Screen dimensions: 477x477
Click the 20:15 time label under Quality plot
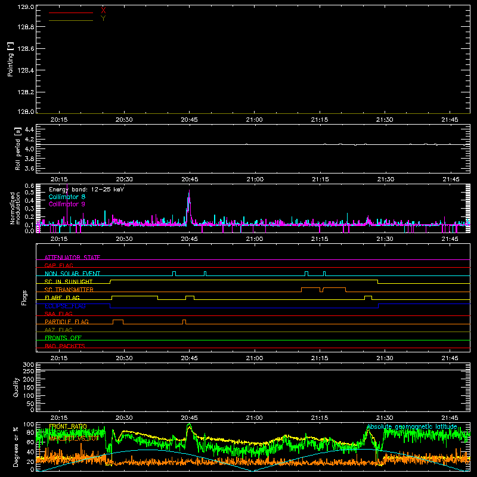59,418
